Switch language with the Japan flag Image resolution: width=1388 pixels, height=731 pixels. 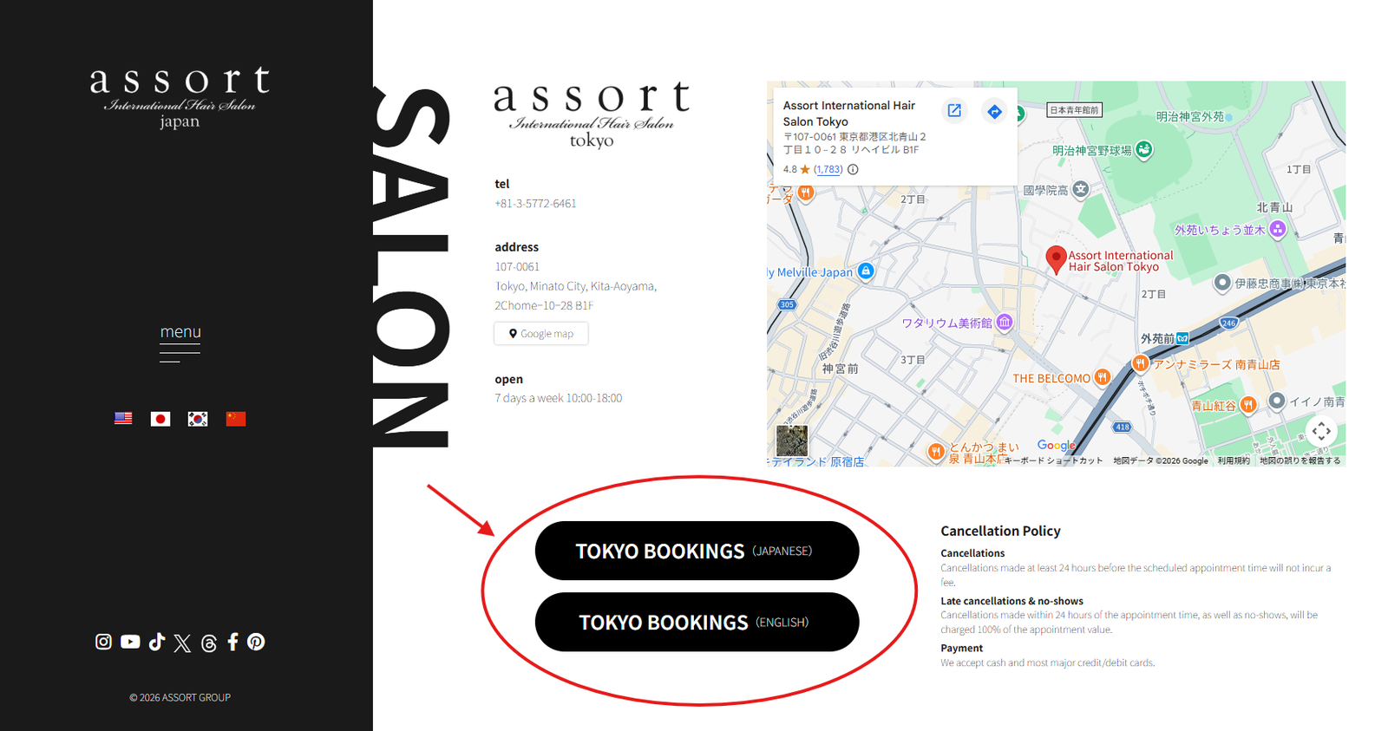(160, 419)
